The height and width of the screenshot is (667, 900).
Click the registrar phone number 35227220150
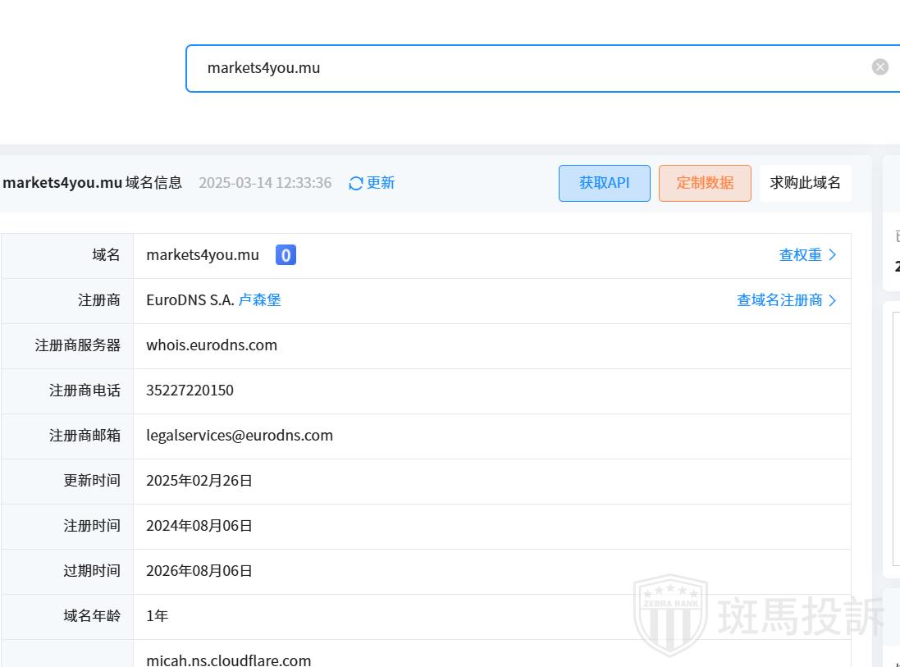pyautogui.click(x=190, y=391)
